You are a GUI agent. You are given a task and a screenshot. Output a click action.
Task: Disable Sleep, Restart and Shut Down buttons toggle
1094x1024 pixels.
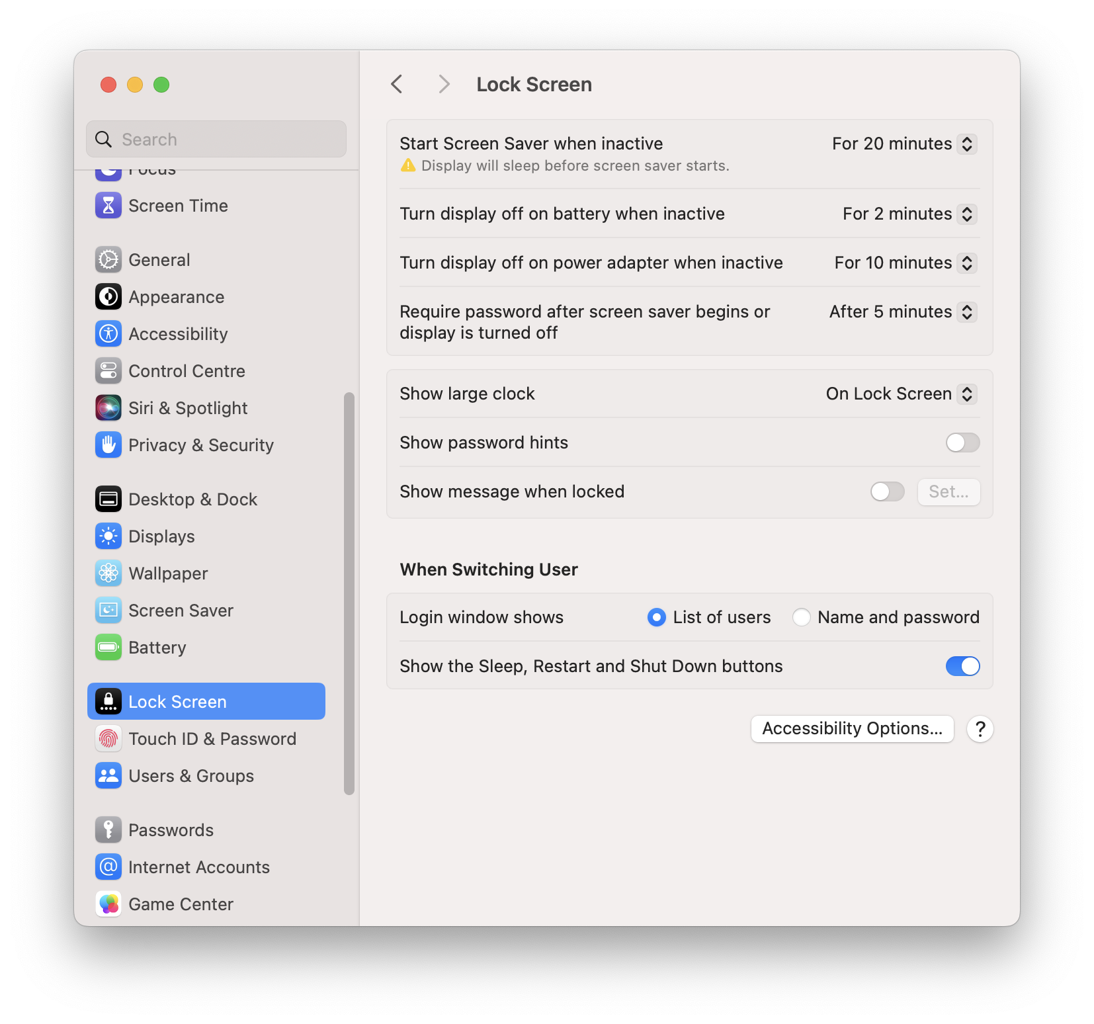coord(962,666)
